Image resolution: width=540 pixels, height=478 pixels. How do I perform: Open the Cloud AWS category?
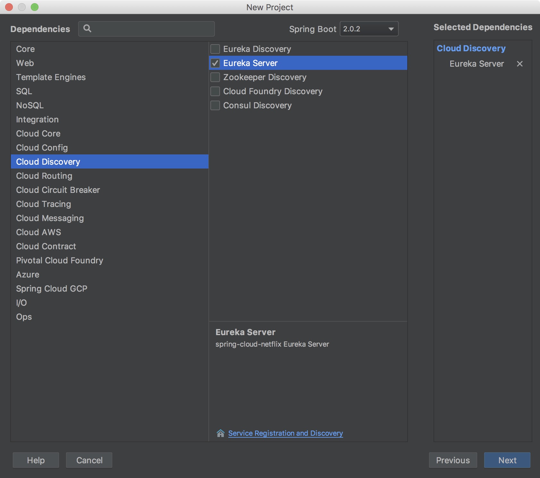(x=110, y=232)
